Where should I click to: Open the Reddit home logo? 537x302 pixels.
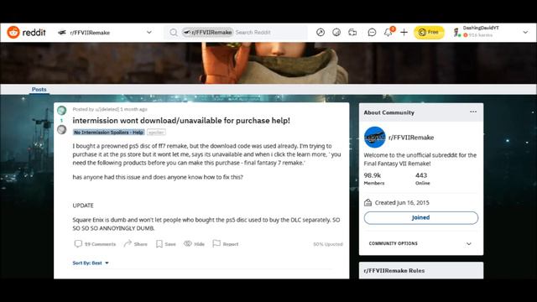[x=26, y=33]
